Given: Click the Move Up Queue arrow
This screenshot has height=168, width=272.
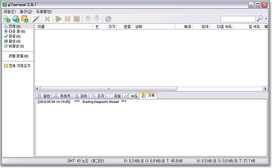Looking at the screenshot, I should click(88, 19).
